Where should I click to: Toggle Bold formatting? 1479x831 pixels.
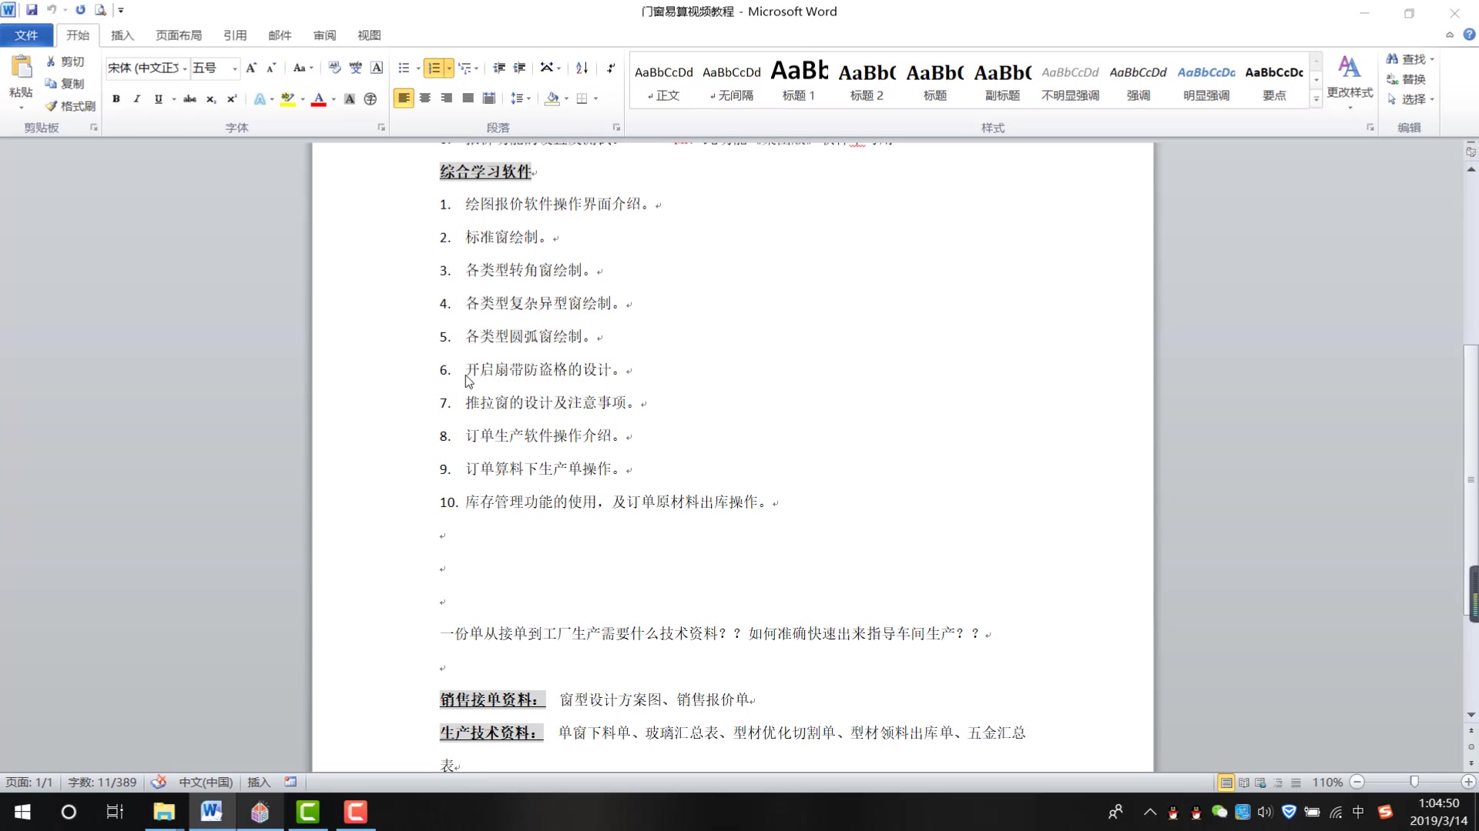point(116,98)
